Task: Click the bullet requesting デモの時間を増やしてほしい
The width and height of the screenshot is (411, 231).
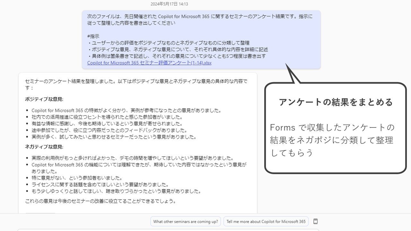Action: click(x=132, y=158)
